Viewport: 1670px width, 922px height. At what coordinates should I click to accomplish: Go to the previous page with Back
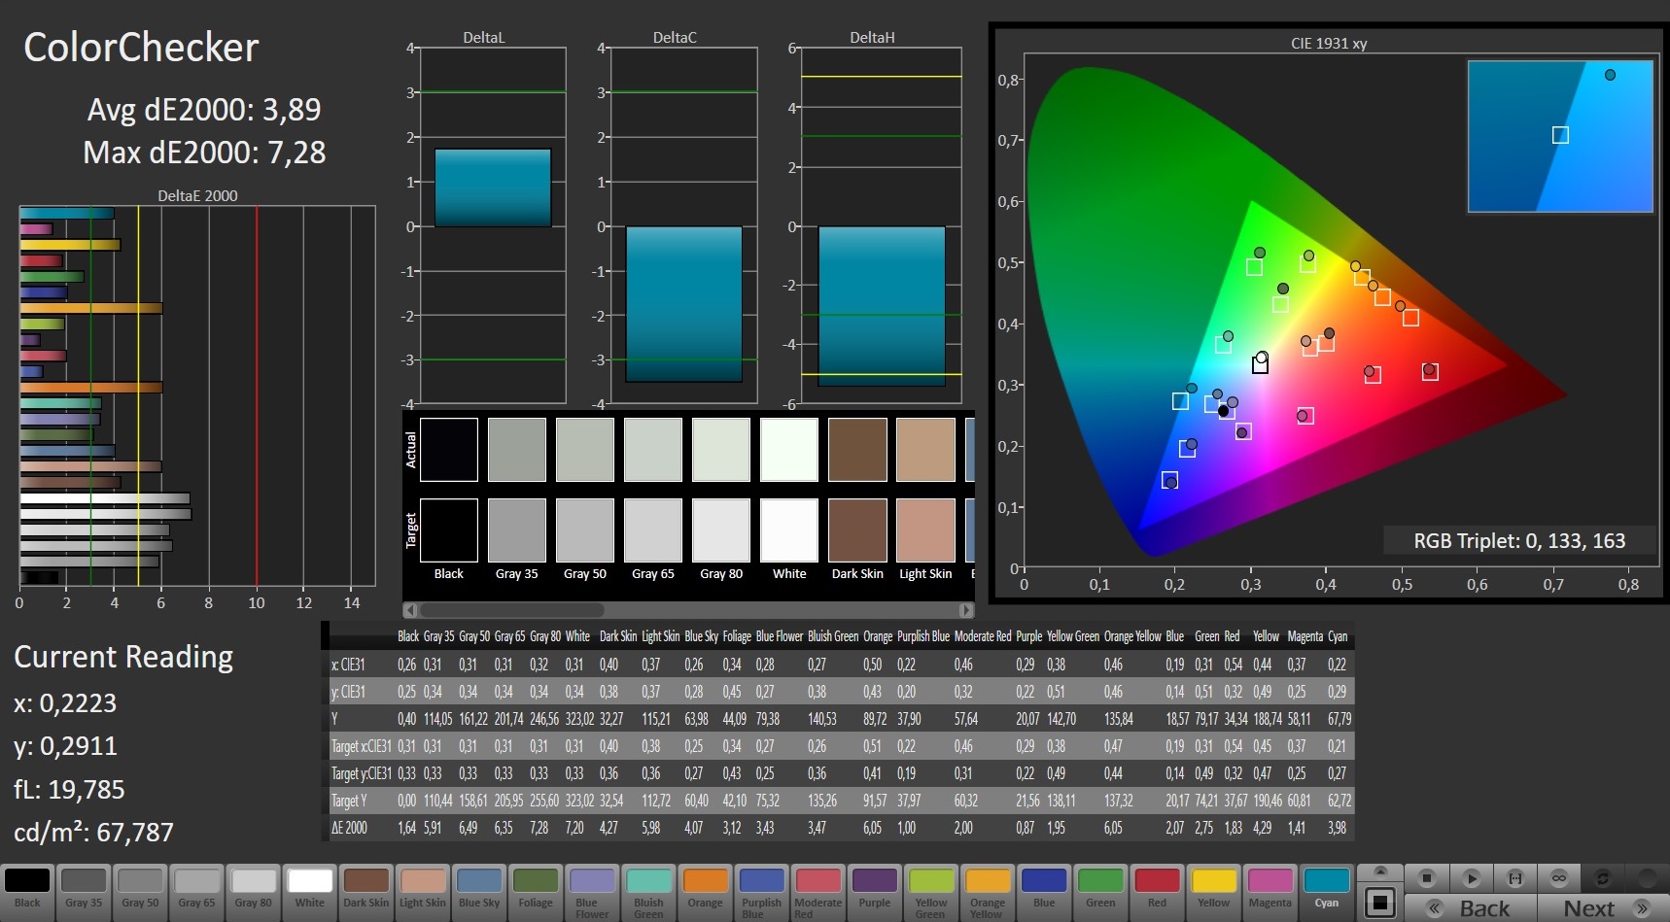coord(1471,908)
